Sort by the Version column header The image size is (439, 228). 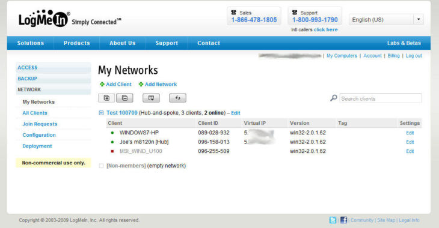coord(299,123)
